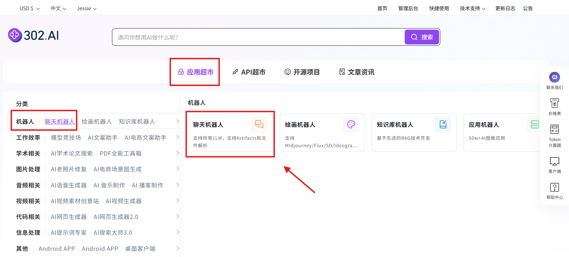Click the palette icon on 绘画机器人 card
This screenshot has height=257, width=569.
coord(351,124)
